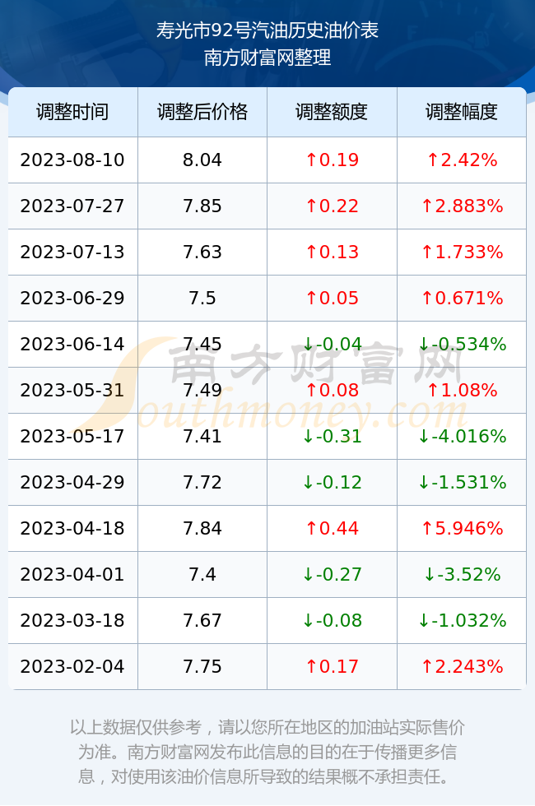Select the 2023-07-13 date cell
The height and width of the screenshot is (806, 535).
pos(72,252)
